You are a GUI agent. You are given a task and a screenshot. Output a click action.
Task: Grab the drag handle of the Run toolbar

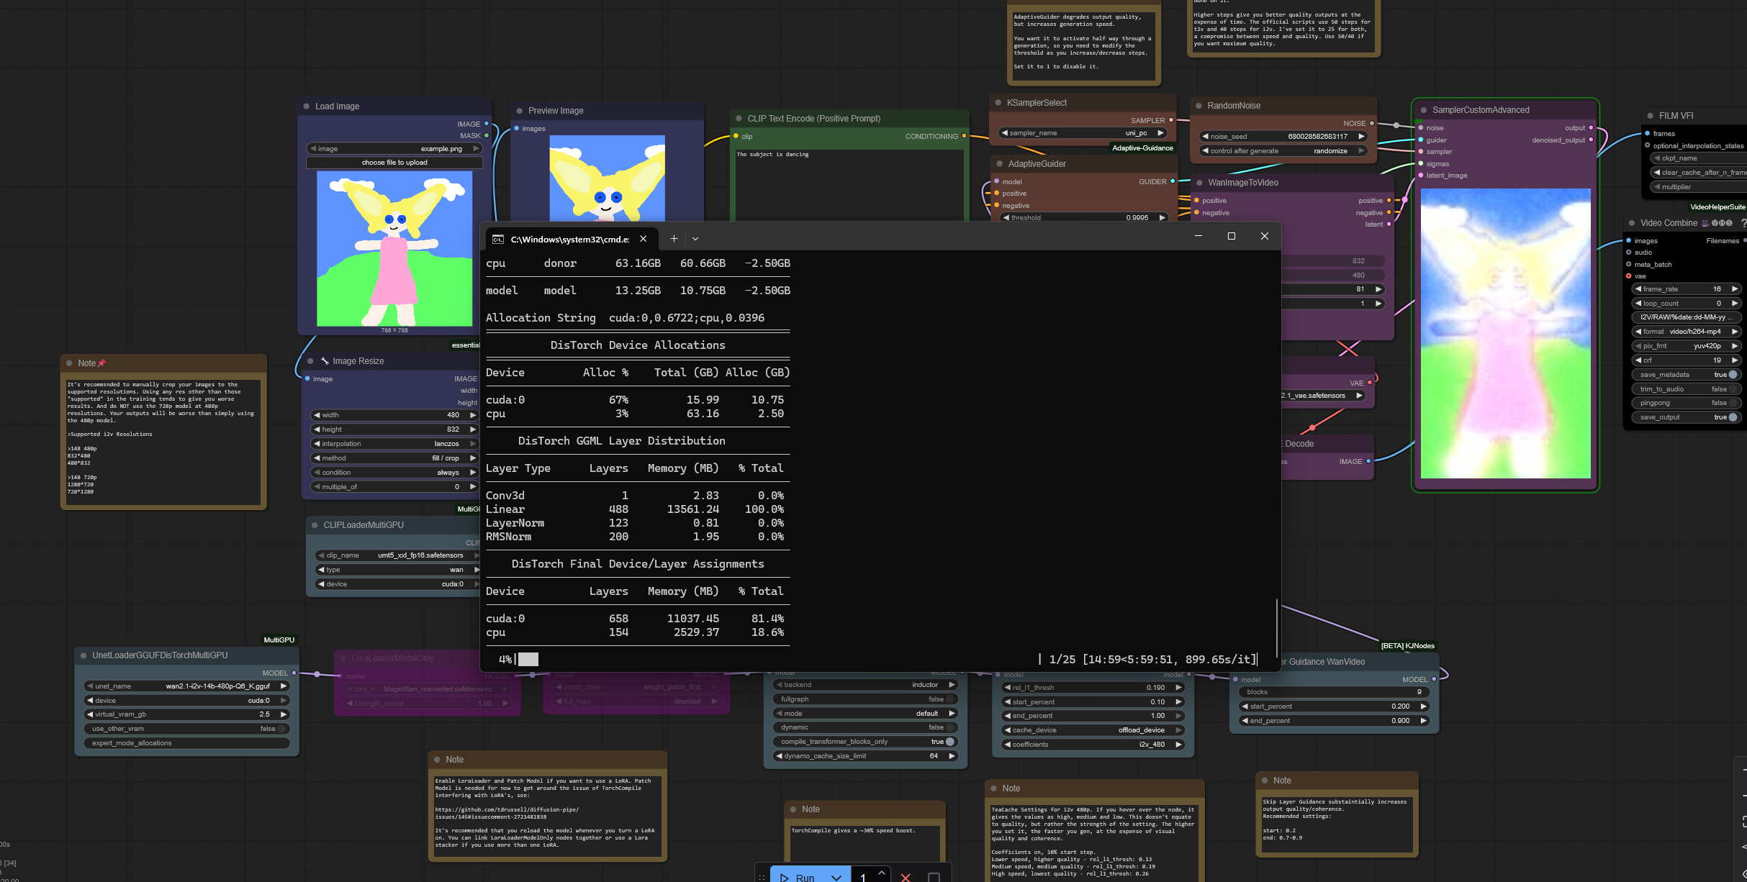point(762,877)
